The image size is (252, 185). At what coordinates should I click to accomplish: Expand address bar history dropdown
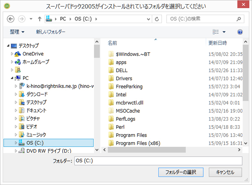(149, 19)
